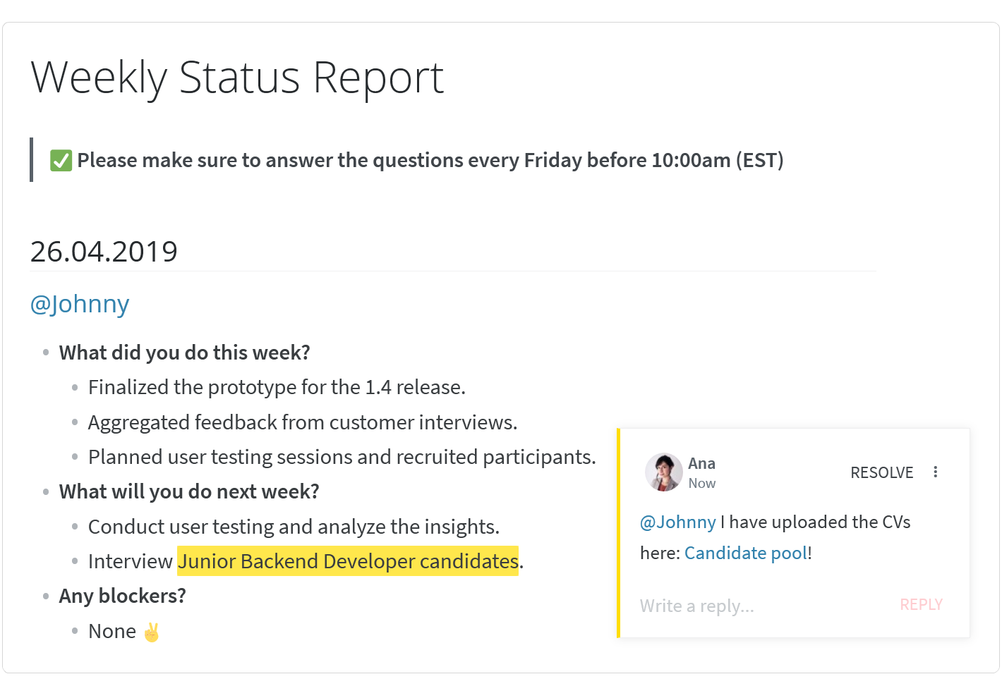Image resolution: width=1002 pixels, height=698 pixels.
Task: Click Ana's name in the comment header
Action: pyautogui.click(x=701, y=463)
